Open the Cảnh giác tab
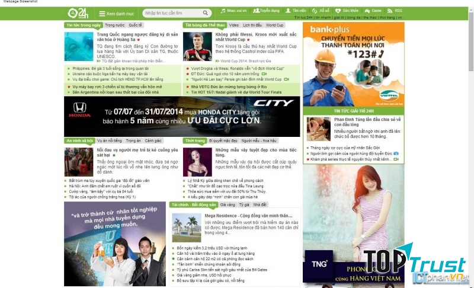The width and height of the screenshot is (474, 288). click(x=153, y=141)
